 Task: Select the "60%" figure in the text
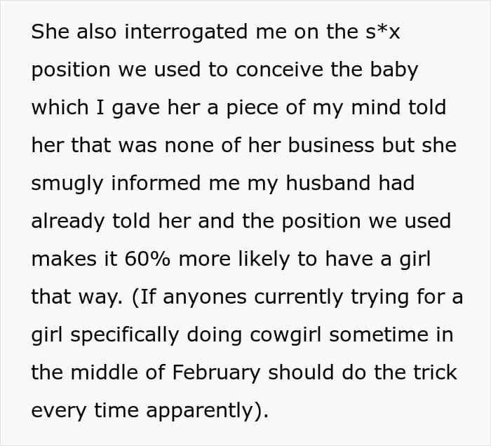147,259
